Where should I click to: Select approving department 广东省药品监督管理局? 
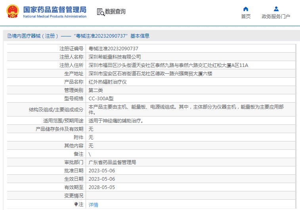pos(112,162)
